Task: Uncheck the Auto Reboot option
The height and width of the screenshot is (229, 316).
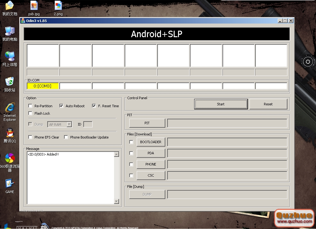Action: (61, 106)
